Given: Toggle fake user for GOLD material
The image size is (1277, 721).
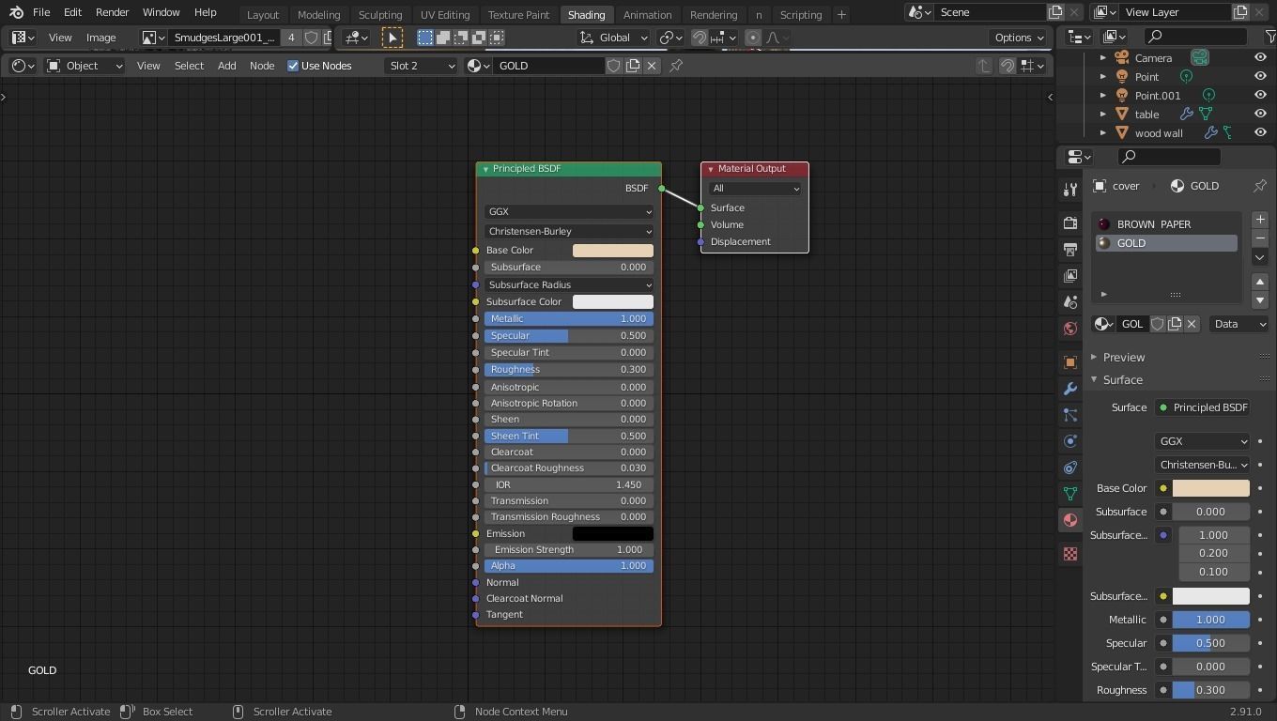Looking at the screenshot, I should point(614,66).
